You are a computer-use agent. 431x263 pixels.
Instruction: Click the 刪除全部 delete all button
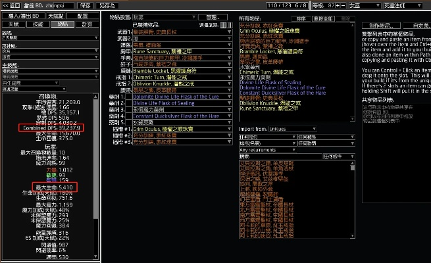coord(323,18)
